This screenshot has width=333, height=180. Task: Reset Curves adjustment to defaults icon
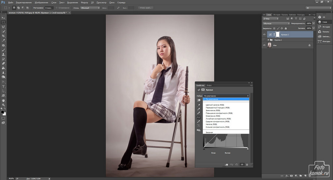click(x=236, y=164)
